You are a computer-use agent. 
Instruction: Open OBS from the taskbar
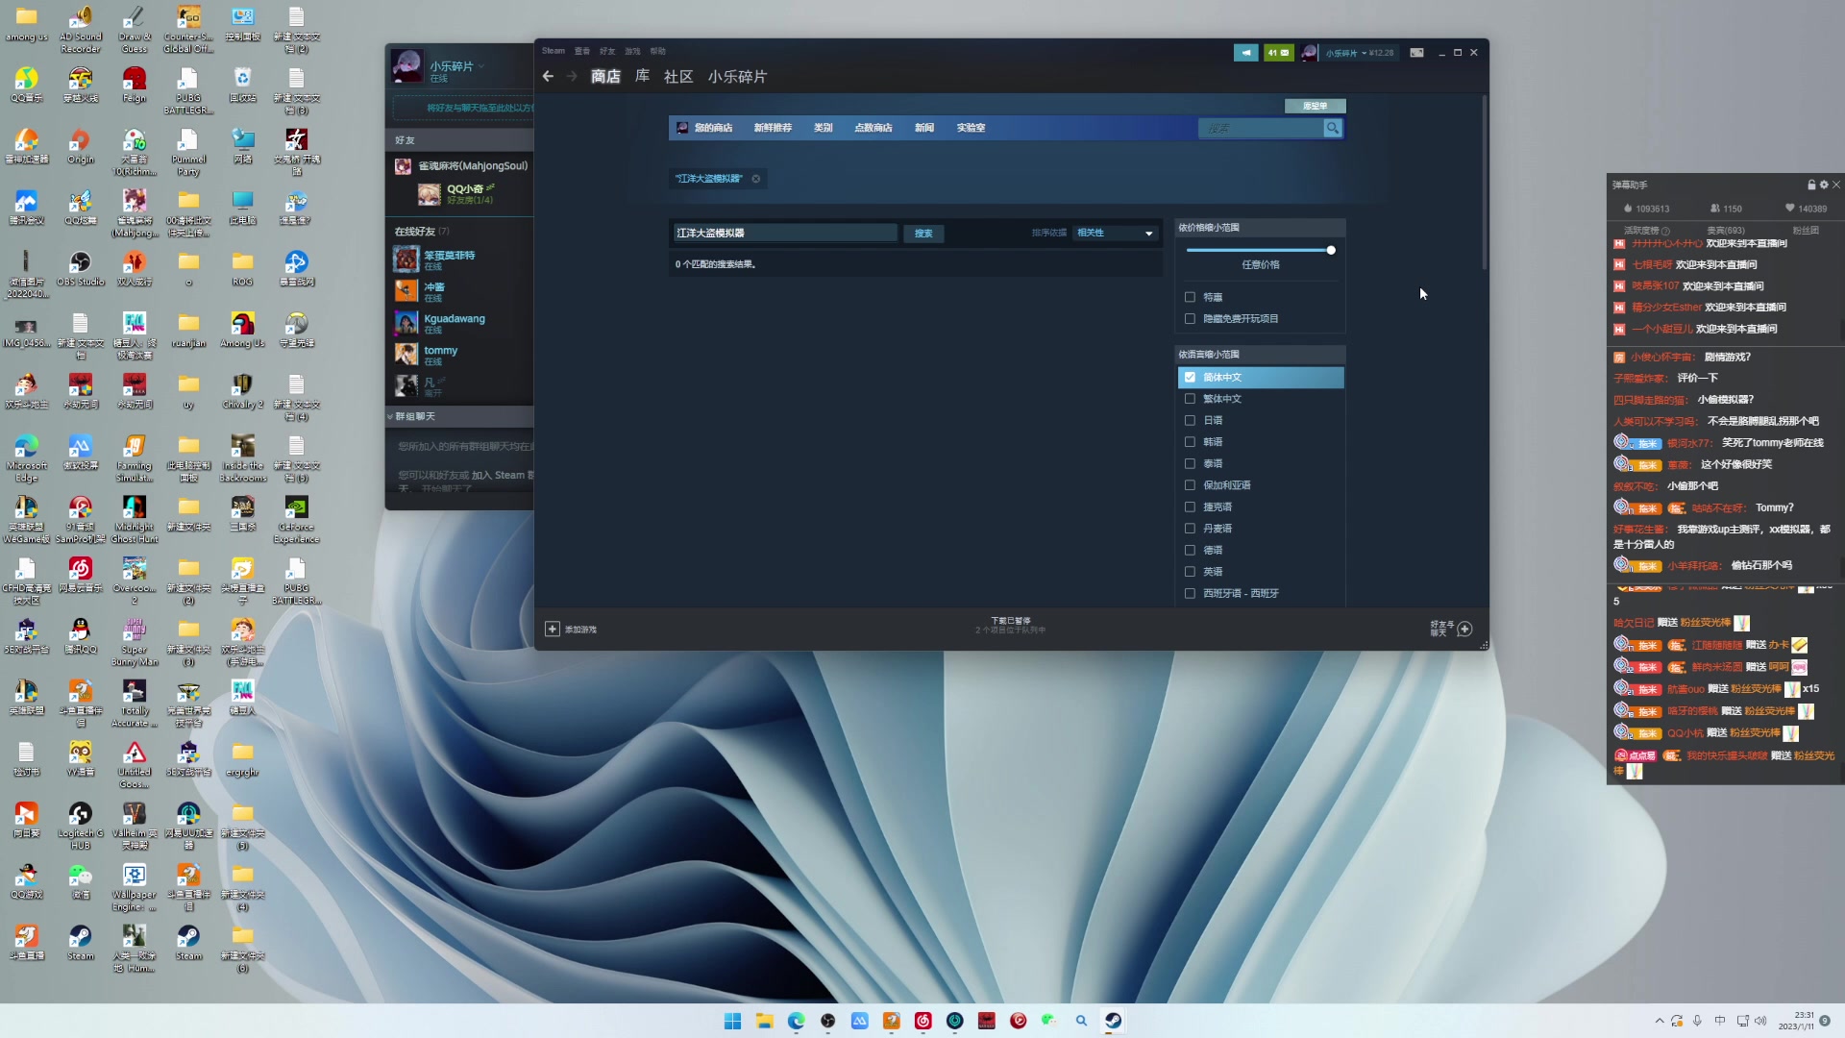(x=827, y=1021)
